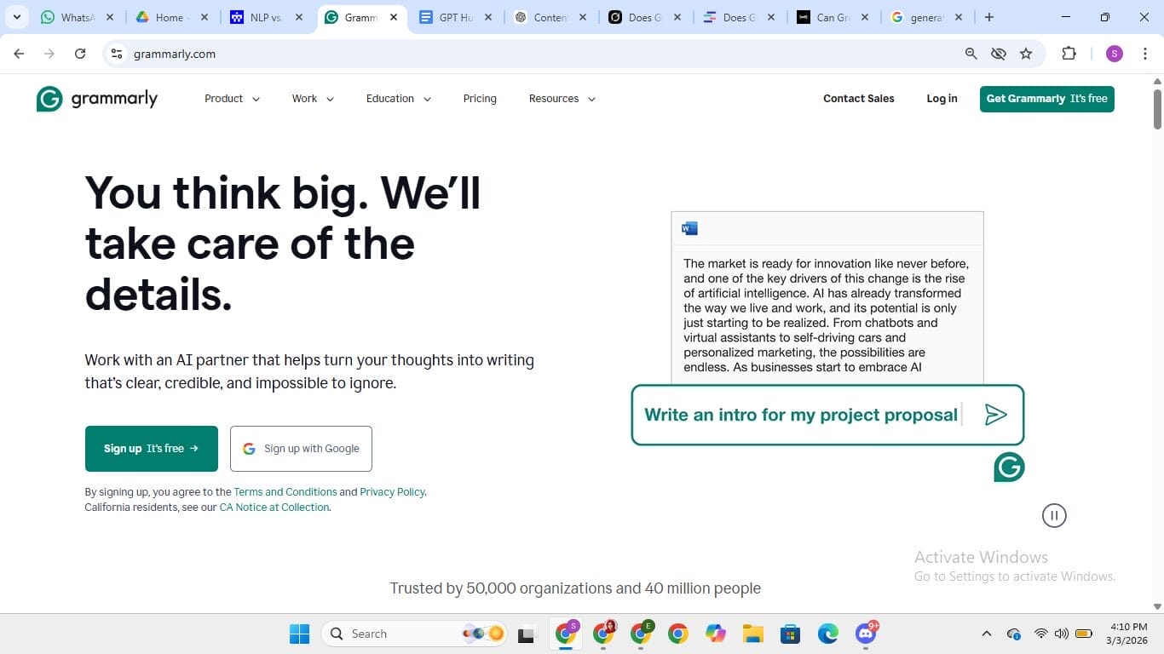Click Sign up with Google

(x=301, y=449)
